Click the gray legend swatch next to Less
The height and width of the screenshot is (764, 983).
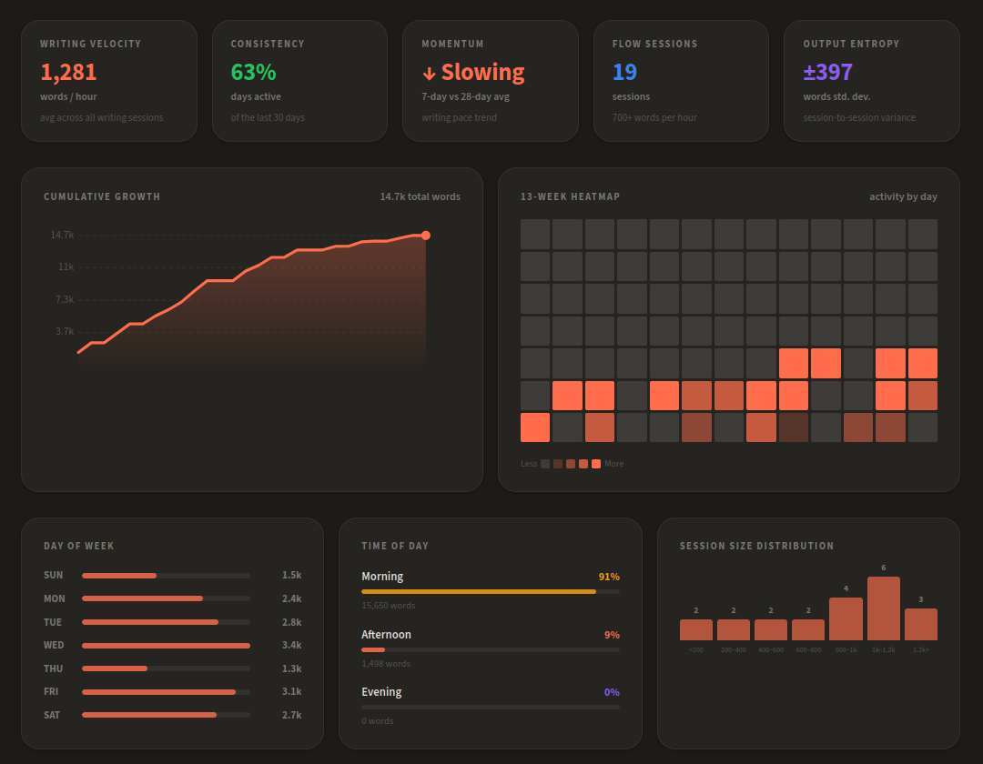545,464
